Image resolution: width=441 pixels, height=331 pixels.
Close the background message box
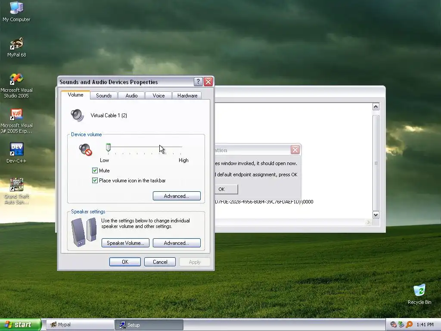click(x=295, y=150)
